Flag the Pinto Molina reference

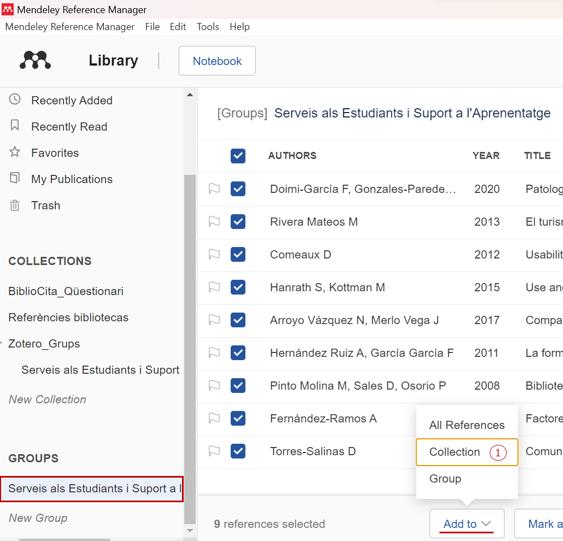[x=214, y=386]
